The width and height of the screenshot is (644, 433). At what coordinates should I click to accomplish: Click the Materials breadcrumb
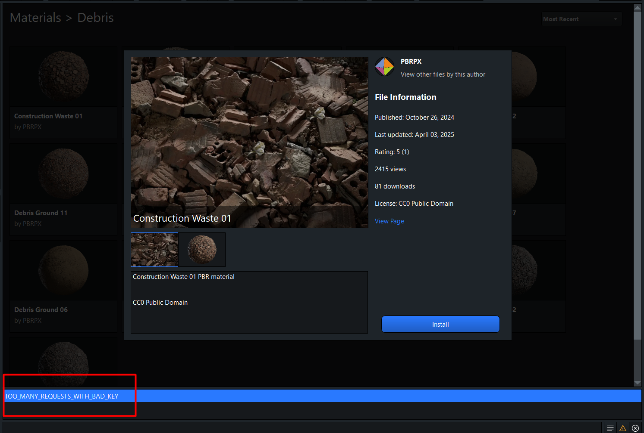coord(35,18)
